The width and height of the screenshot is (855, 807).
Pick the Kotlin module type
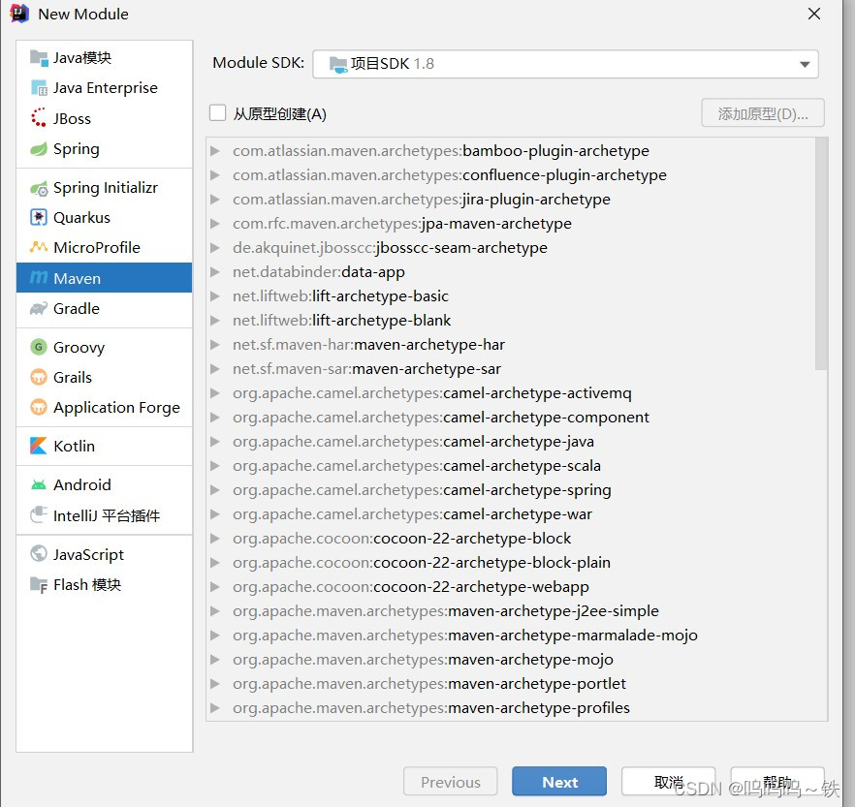click(104, 446)
